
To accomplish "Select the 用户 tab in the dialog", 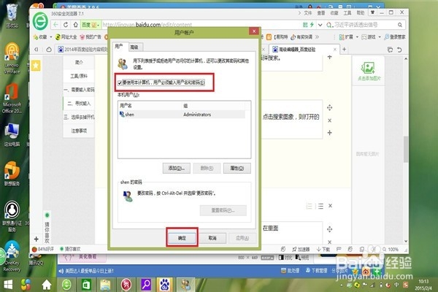I will pos(119,47).
